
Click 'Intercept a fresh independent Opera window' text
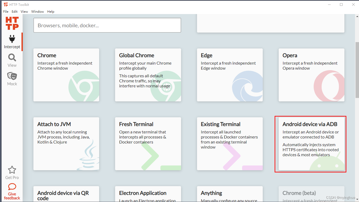[310, 66]
